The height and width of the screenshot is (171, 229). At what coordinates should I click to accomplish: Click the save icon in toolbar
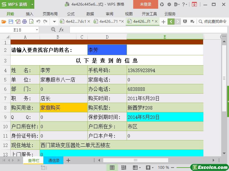[x=11, y=22]
